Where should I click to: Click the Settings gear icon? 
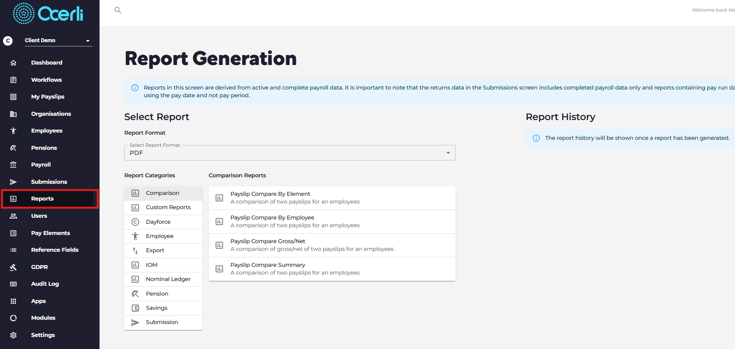pyautogui.click(x=13, y=335)
